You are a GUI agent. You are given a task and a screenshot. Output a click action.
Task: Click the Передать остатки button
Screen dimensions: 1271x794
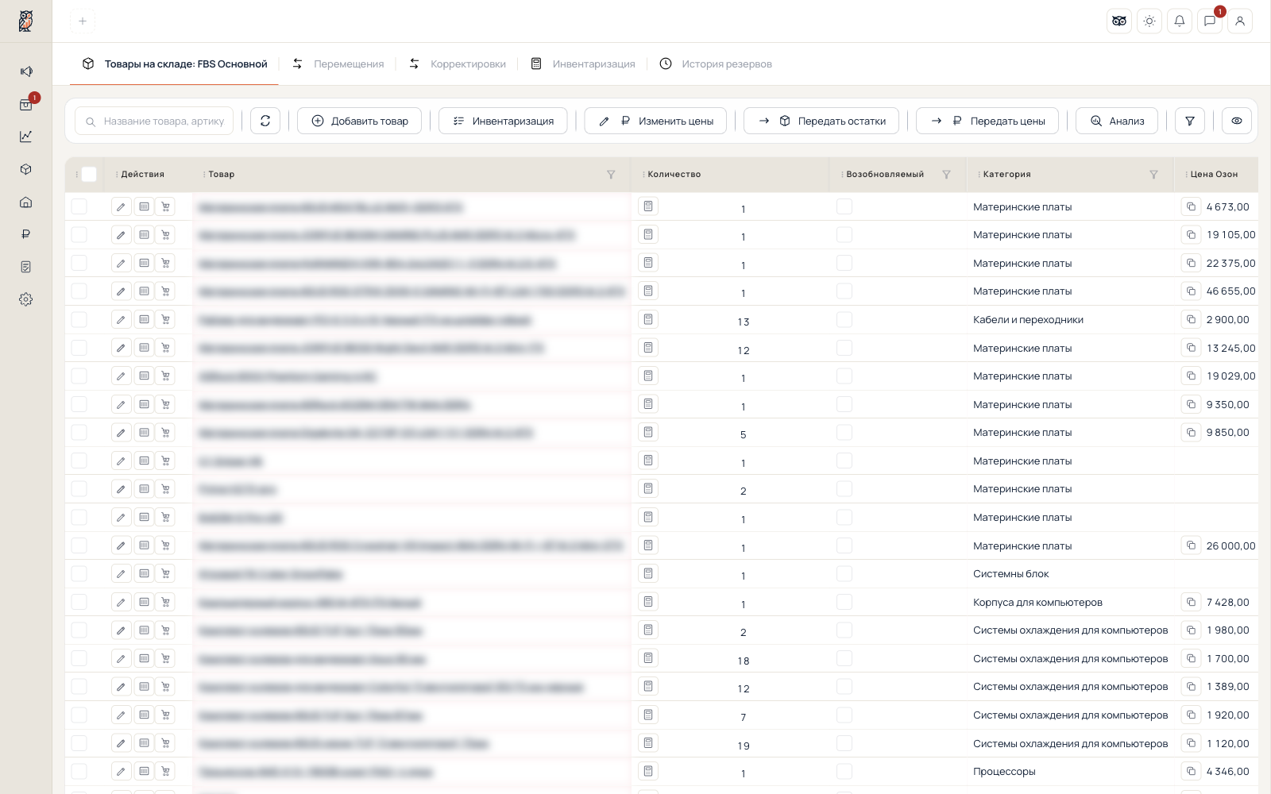(x=821, y=121)
